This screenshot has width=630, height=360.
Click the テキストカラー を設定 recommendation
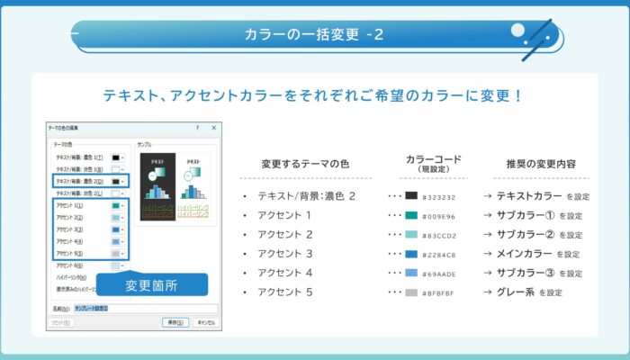(544, 196)
